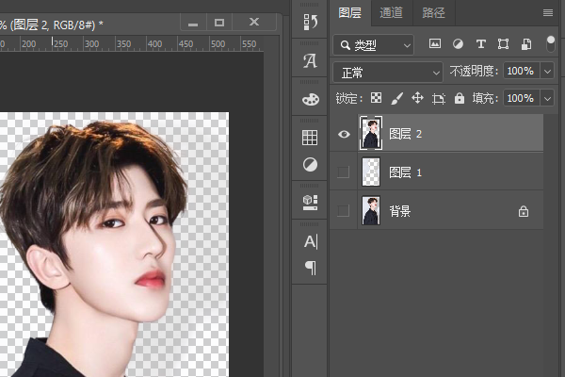Filter layers by smart object type
The width and height of the screenshot is (565, 377).
[x=526, y=44]
